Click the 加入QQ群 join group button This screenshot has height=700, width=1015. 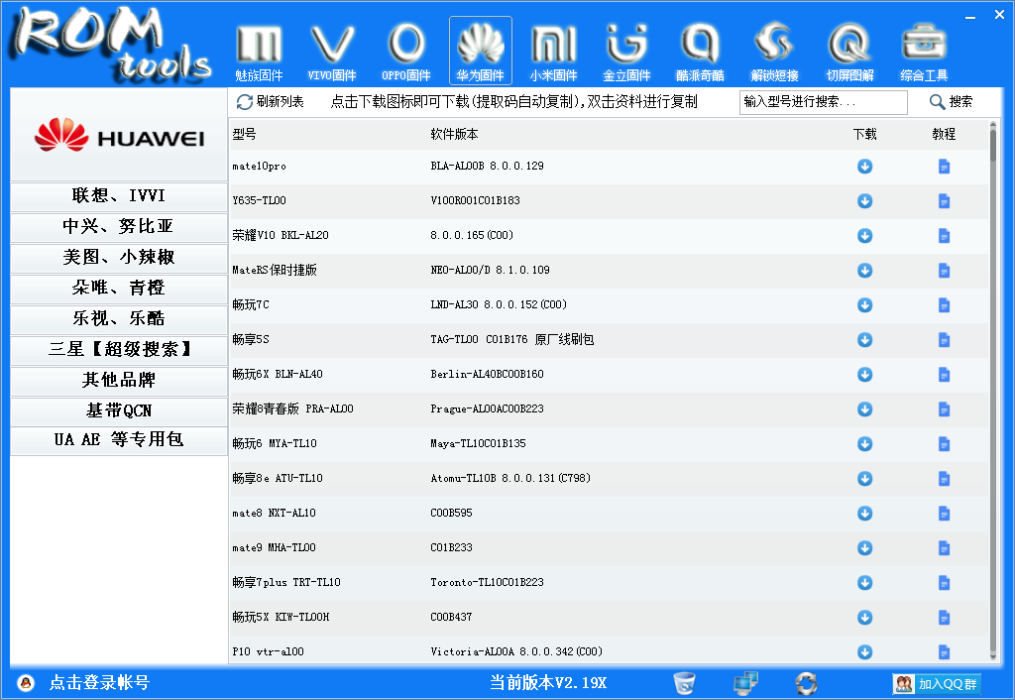pyautogui.click(x=937, y=683)
